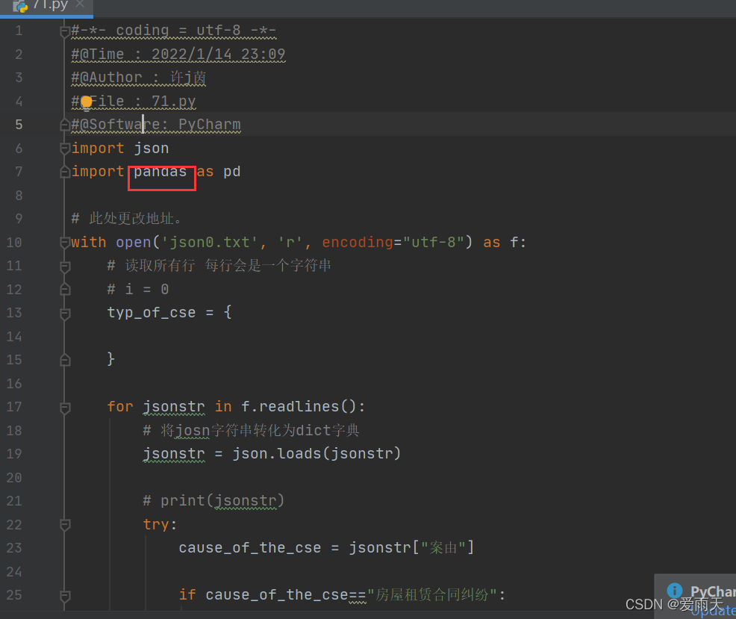Click the PyCharm notification popup title
736x619 pixels.
(711, 590)
